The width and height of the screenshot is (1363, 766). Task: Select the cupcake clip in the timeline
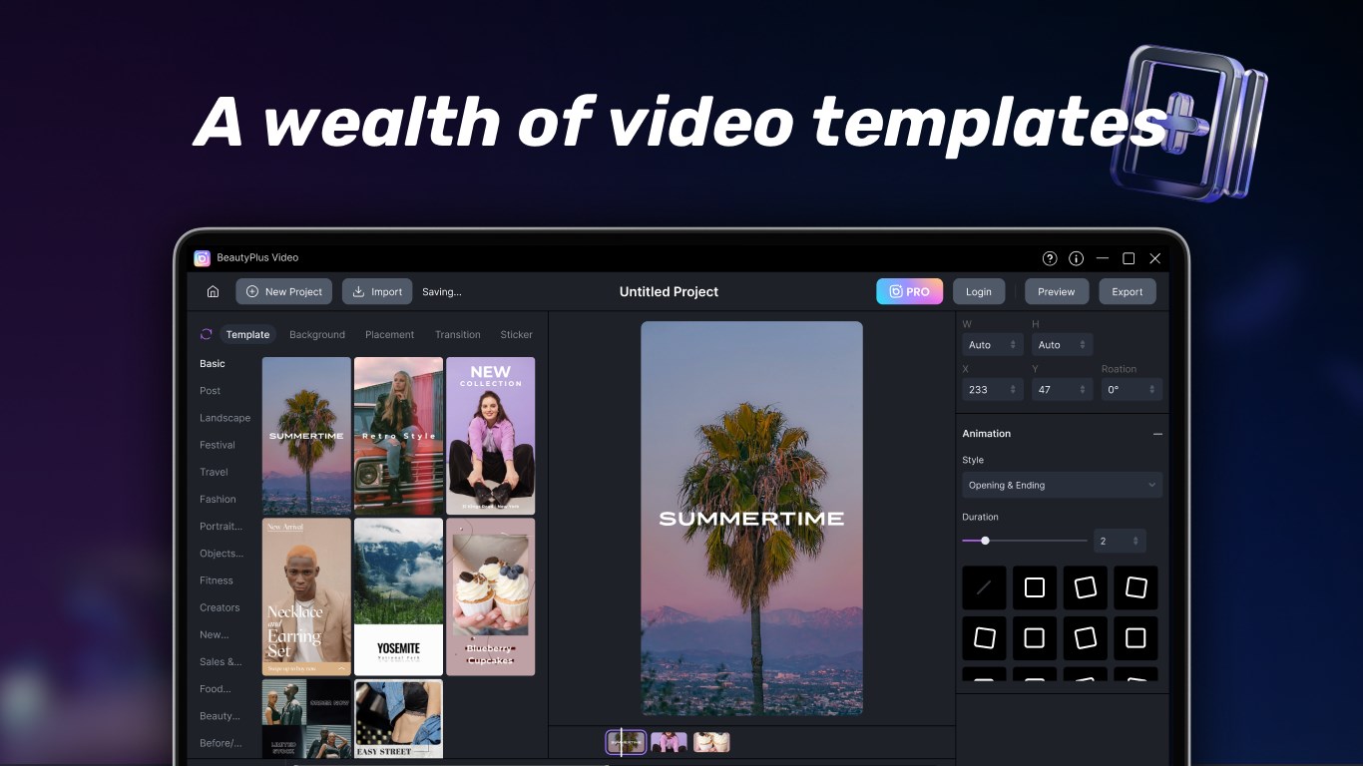pyautogui.click(x=711, y=742)
